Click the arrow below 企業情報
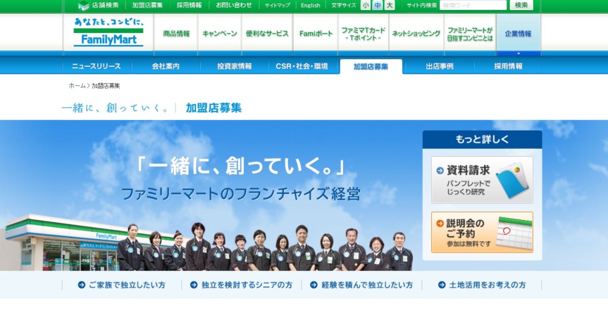Image resolution: width=608 pixels, height=310 pixels. [518, 53]
